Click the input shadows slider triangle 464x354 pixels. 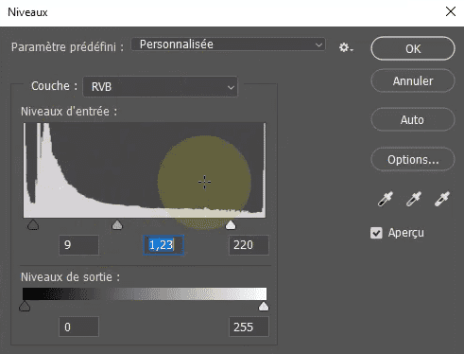point(33,225)
